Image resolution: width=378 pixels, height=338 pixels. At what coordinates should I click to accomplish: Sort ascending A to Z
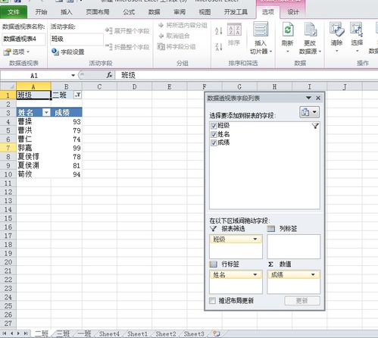pyautogui.click(x=219, y=31)
